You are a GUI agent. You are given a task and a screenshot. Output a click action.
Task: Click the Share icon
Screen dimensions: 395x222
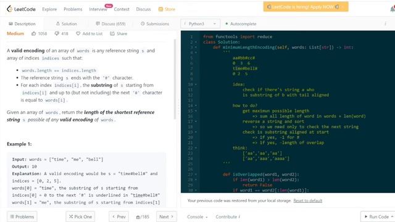point(112,33)
